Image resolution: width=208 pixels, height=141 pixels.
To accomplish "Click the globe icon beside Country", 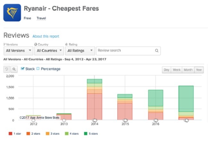I will coord(36,44).
